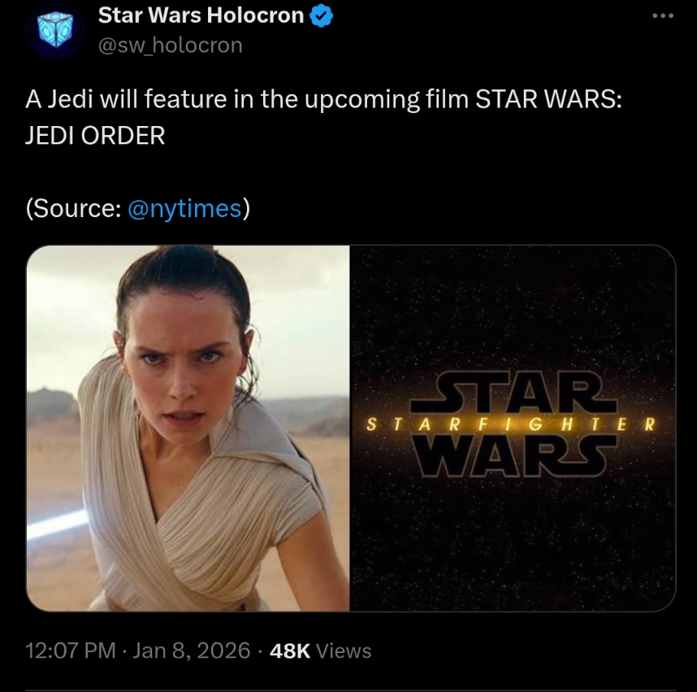Click the golden STARFIGHTER lettering
The height and width of the screenshot is (692, 697).
pos(511,424)
